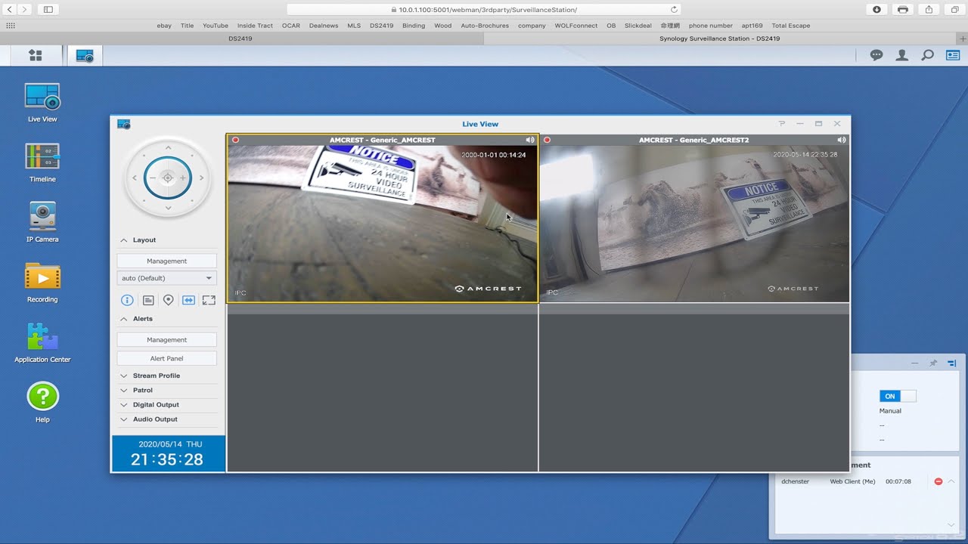The width and height of the screenshot is (968, 544).
Task: Click Layout Management button
Action: tap(167, 261)
